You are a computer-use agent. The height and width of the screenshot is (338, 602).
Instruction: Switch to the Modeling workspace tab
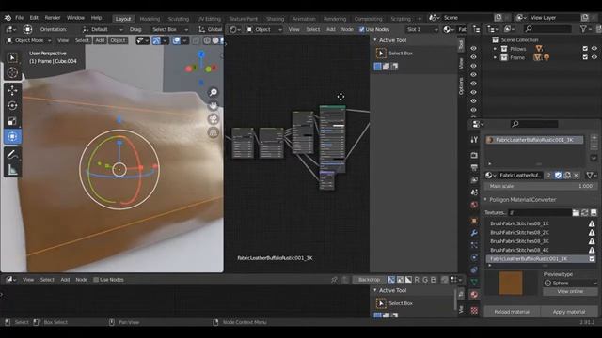click(150, 19)
